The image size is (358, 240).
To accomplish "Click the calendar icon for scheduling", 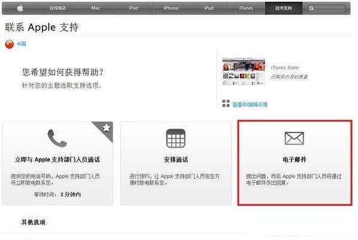I will pyautogui.click(x=175, y=138).
